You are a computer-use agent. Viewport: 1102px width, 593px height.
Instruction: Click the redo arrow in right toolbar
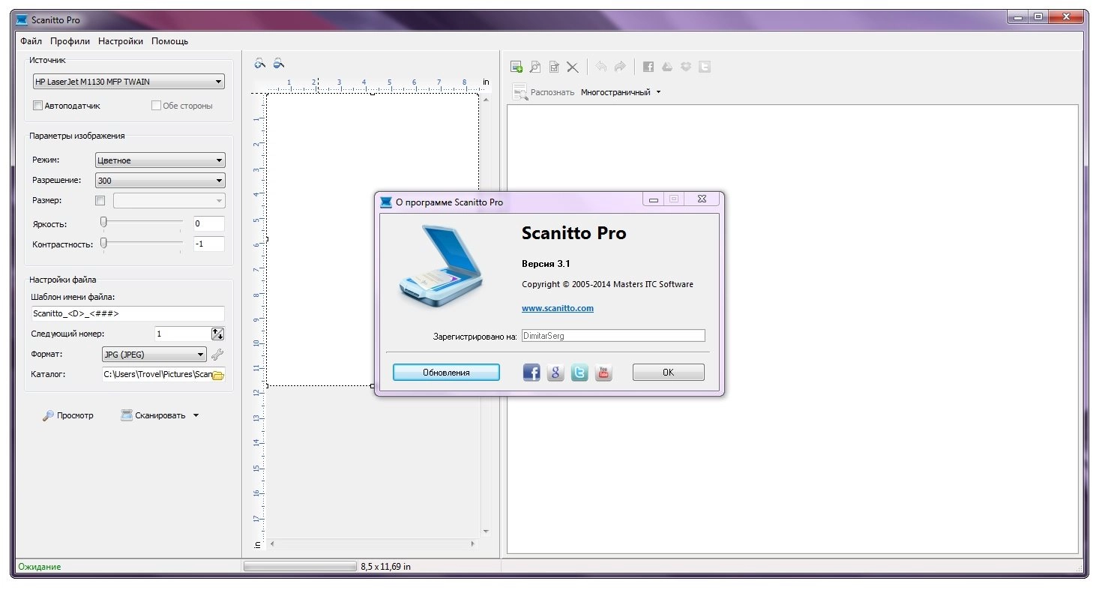[620, 67]
